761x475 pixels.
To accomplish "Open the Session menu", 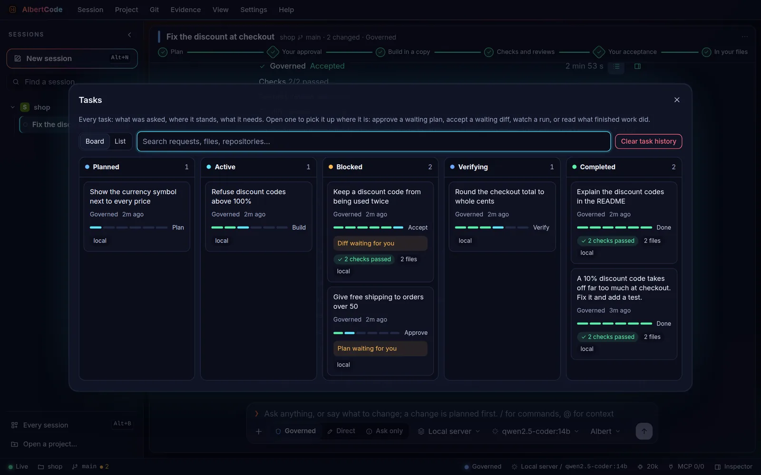I will pos(90,9).
